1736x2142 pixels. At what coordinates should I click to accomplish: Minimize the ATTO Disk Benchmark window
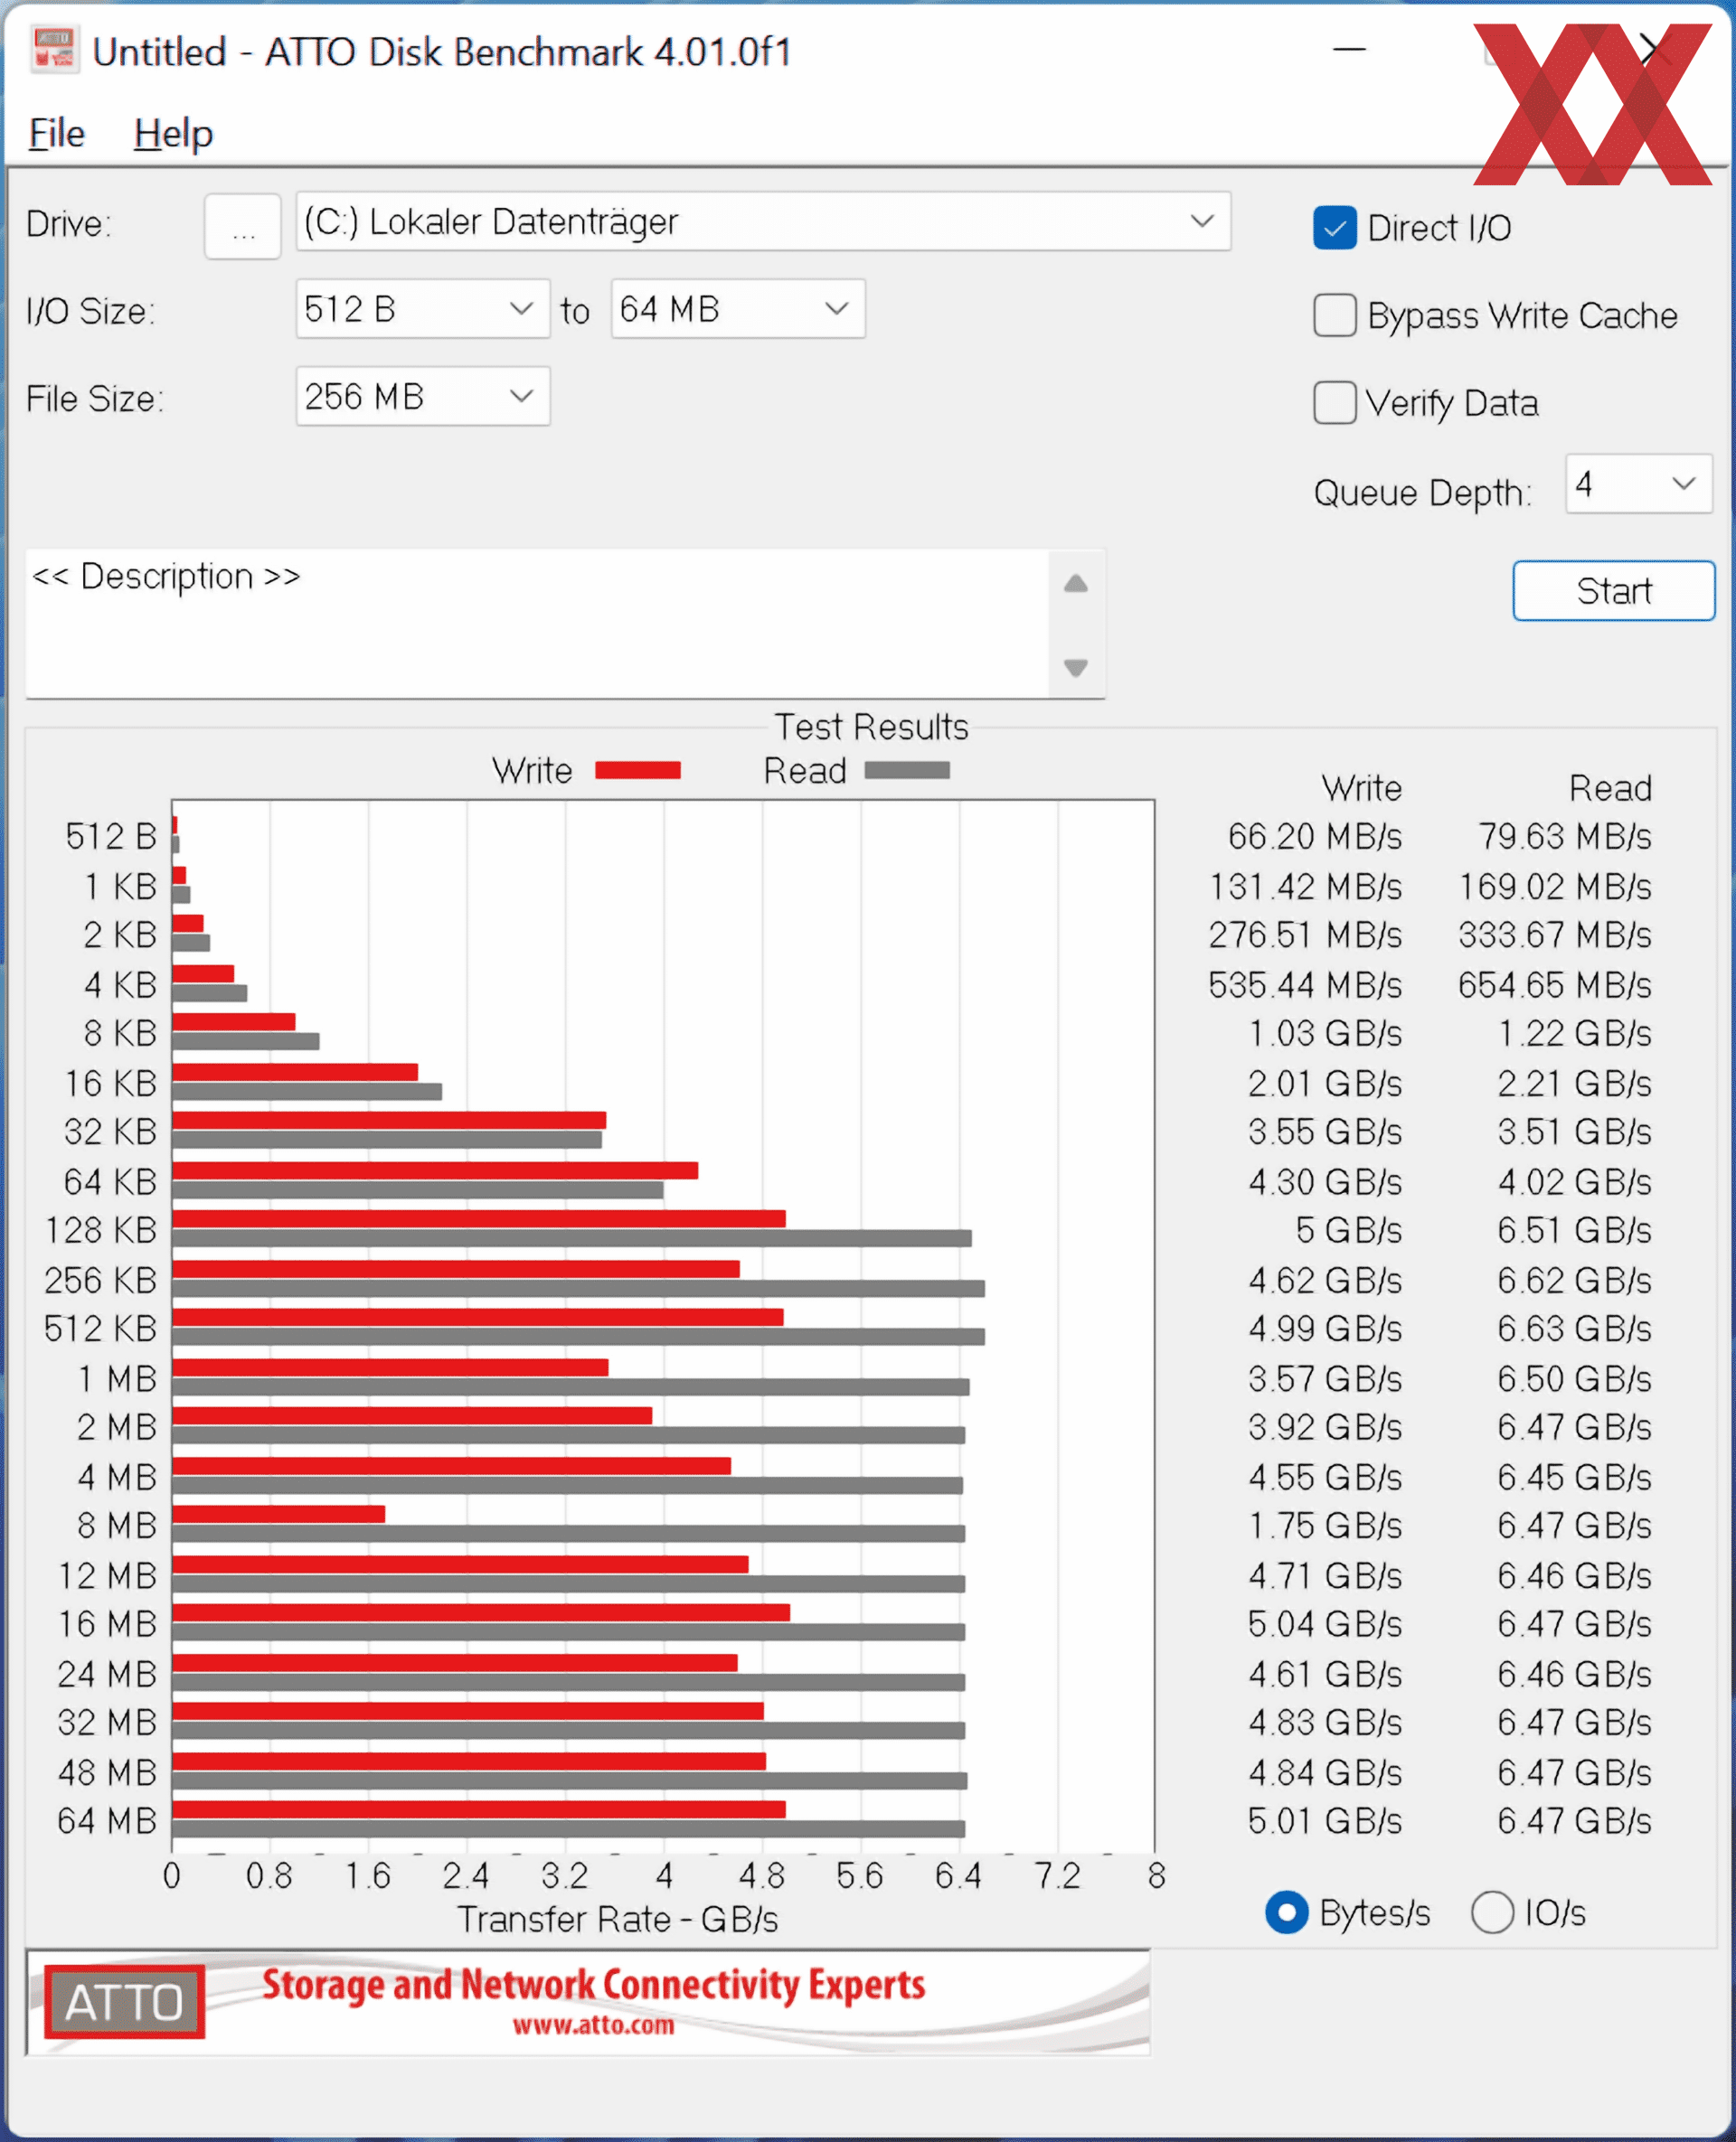pyautogui.click(x=1349, y=48)
